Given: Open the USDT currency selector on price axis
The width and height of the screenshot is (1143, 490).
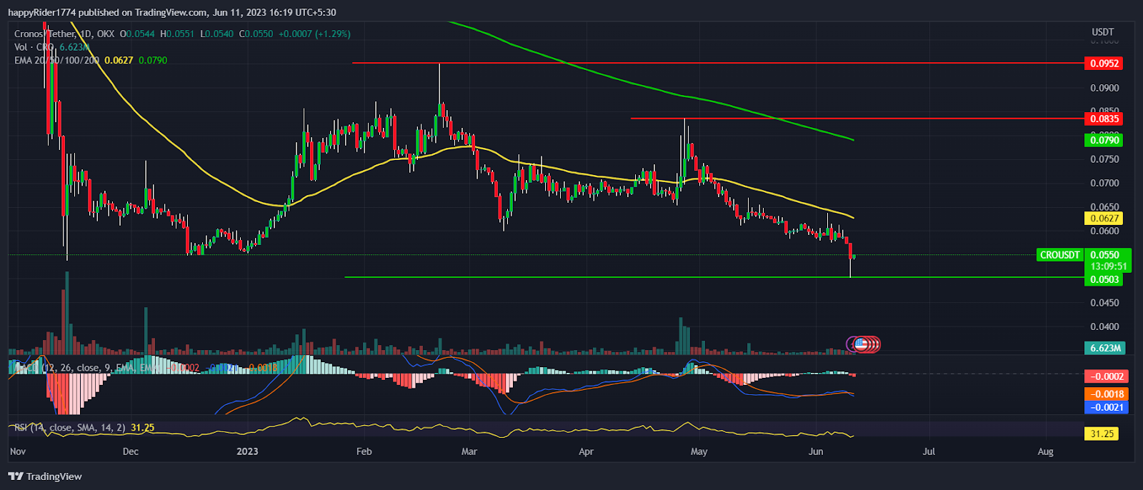Looking at the screenshot, I should tap(1102, 32).
